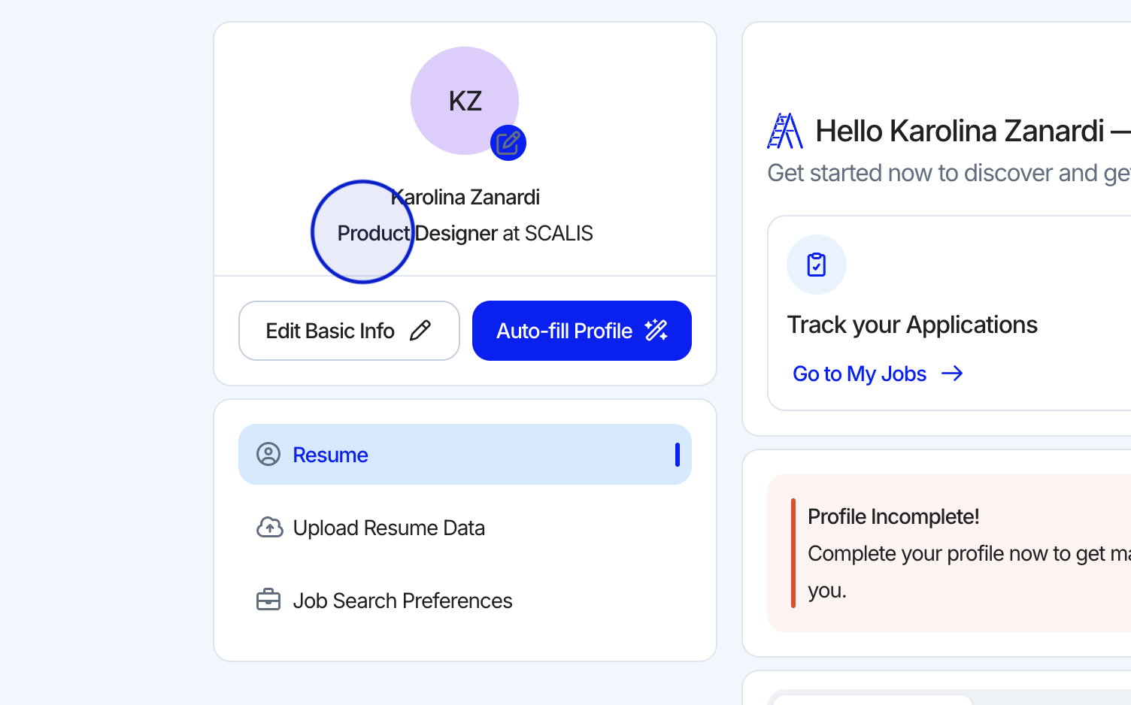
Task: Click the clipboard check icon above Track your Applications
Action: (x=817, y=265)
